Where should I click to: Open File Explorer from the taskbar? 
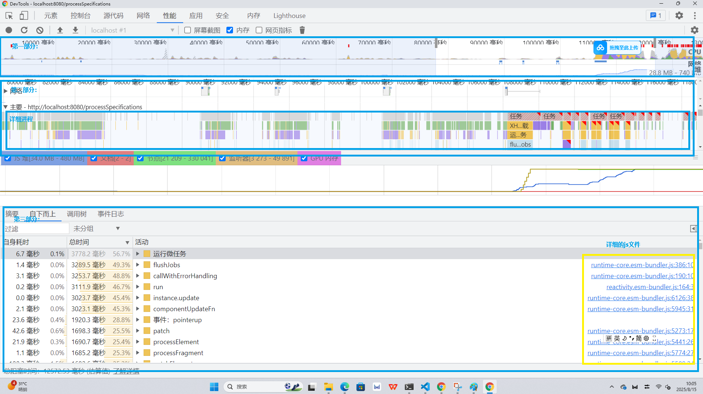328,387
